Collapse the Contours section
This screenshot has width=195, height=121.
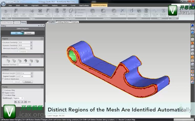(42, 70)
